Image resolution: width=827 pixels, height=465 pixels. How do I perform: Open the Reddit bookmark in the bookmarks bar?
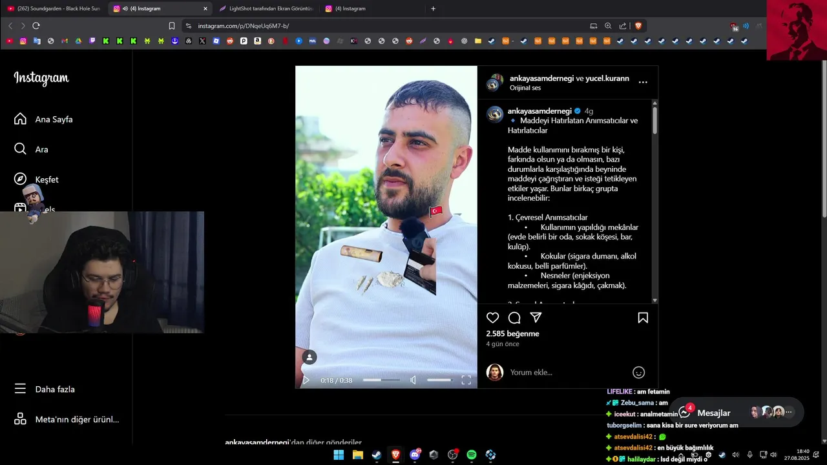230,41
